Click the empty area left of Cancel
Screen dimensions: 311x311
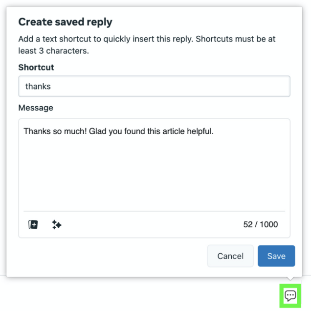pyautogui.click(x=108, y=256)
